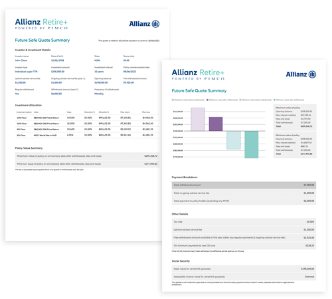Click the 'Investment Allocation' heading
This screenshot has width=332, height=299.
click(29, 105)
